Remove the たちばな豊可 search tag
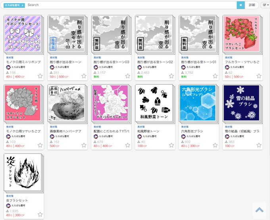Image resolution: width=270 pixels, height=220 pixels. click(22, 5)
